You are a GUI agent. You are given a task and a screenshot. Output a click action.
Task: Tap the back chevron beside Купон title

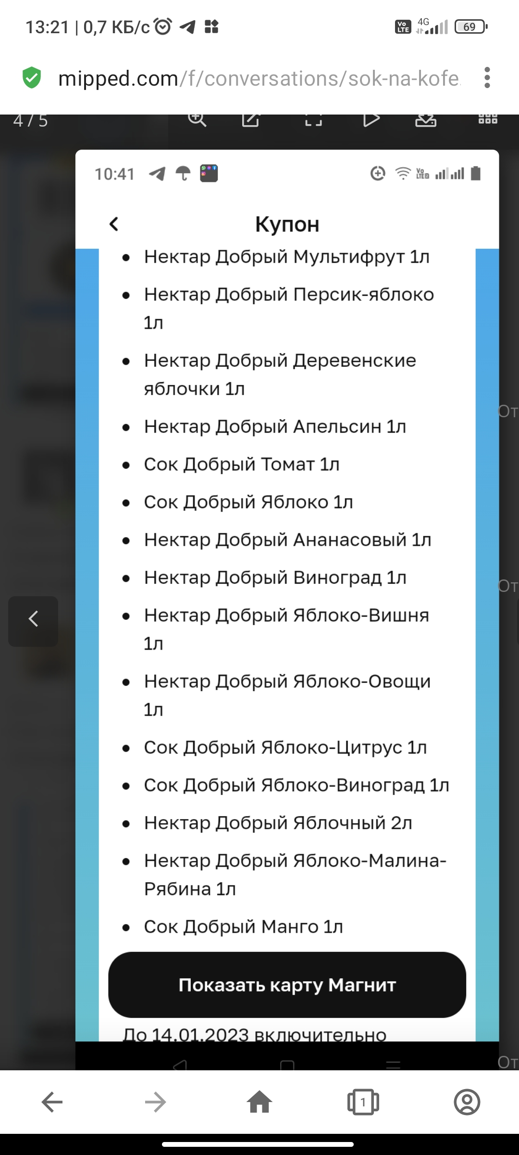[x=114, y=224]
